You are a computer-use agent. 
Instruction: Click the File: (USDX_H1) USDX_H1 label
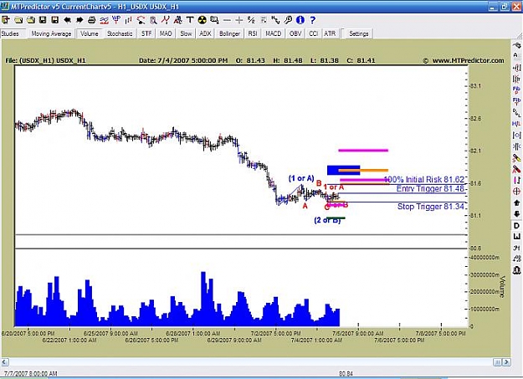pyautogui.click(x=46, y=61)
